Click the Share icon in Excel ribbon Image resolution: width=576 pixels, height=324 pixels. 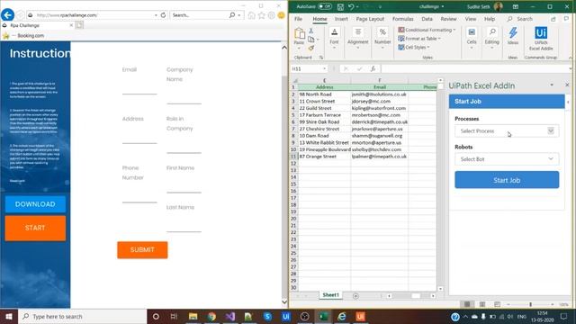553,19
